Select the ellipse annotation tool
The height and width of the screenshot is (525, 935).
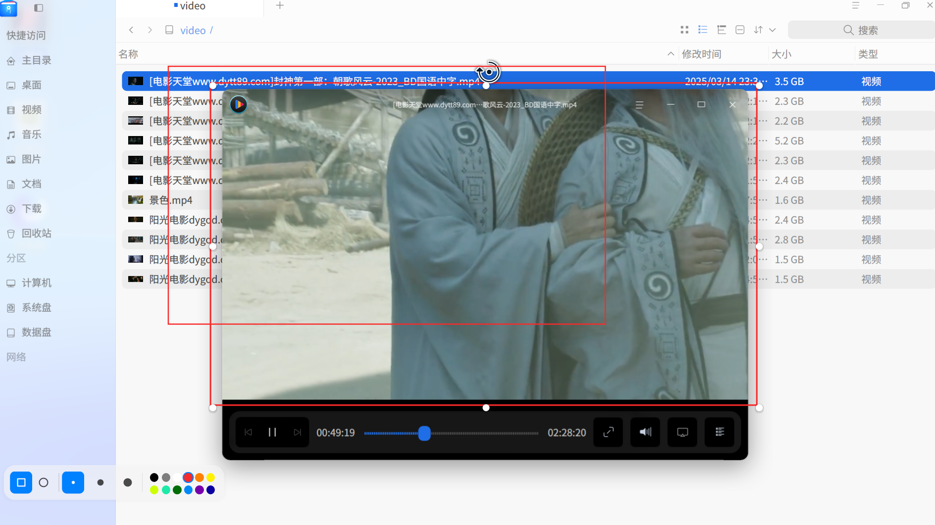coord(44,482)
